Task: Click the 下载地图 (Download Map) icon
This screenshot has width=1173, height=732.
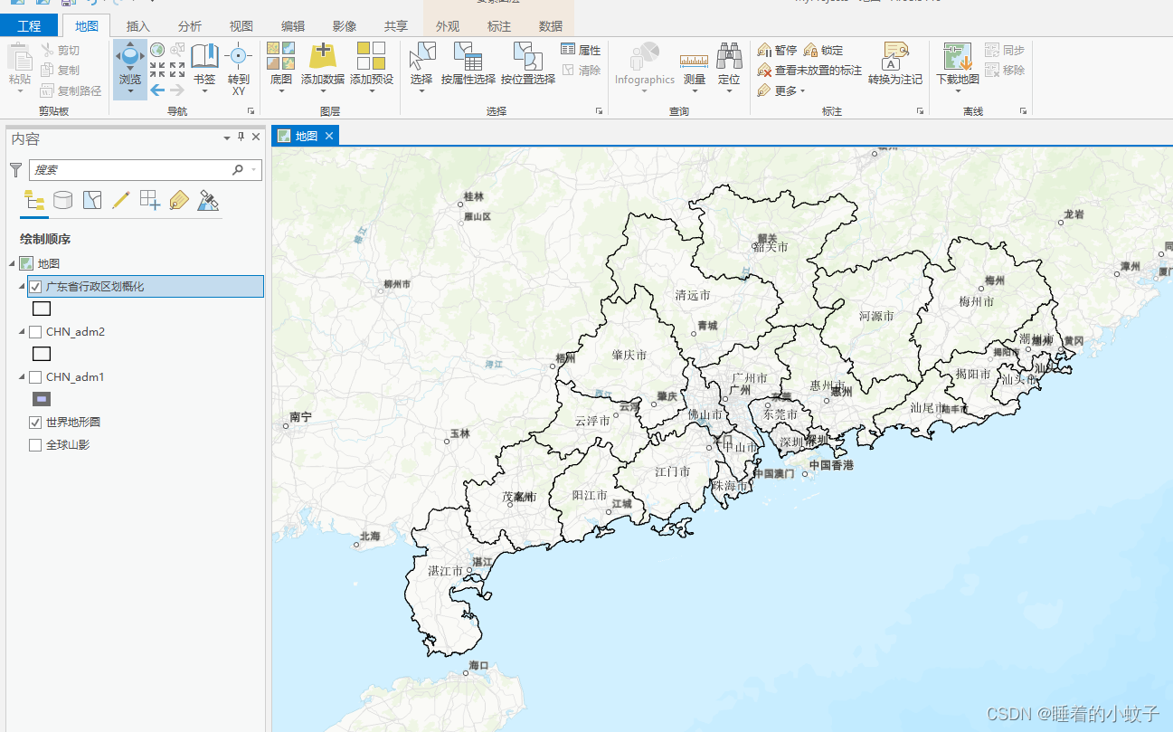Action: 958,56
